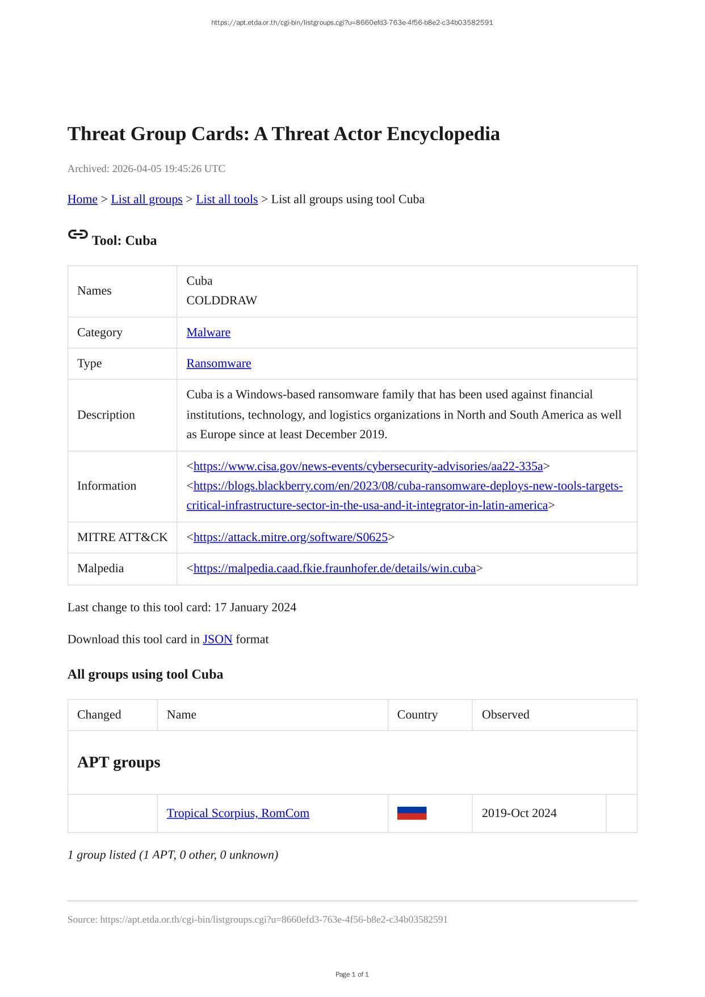Click the APT groups section heading

119,762
